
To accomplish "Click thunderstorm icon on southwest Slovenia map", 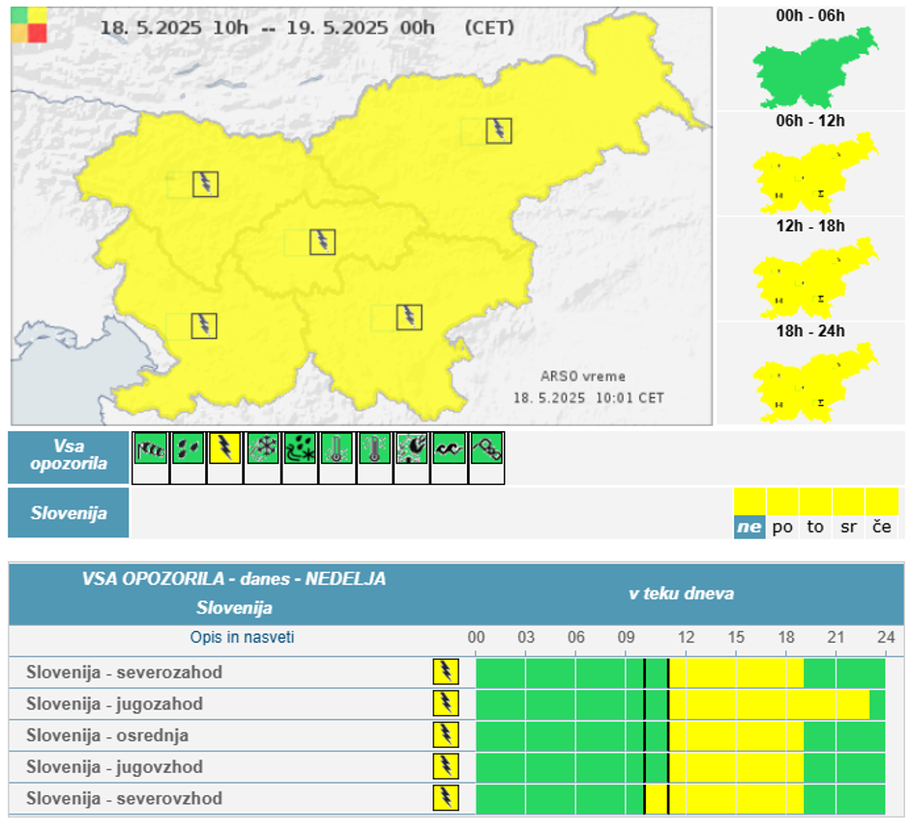I will pyautogui.click(x=204, y=326).
